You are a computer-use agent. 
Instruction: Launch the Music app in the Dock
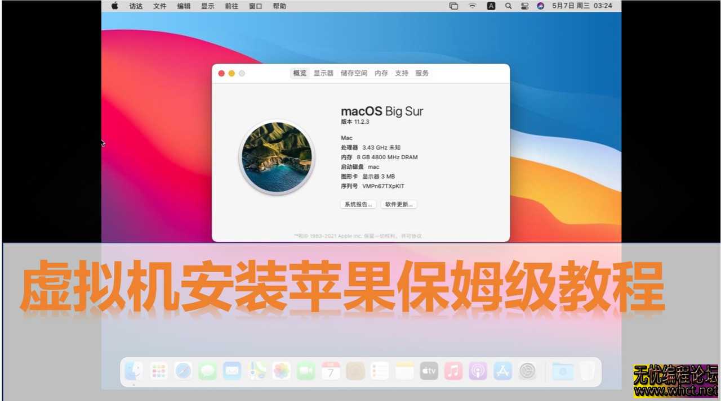453,371
